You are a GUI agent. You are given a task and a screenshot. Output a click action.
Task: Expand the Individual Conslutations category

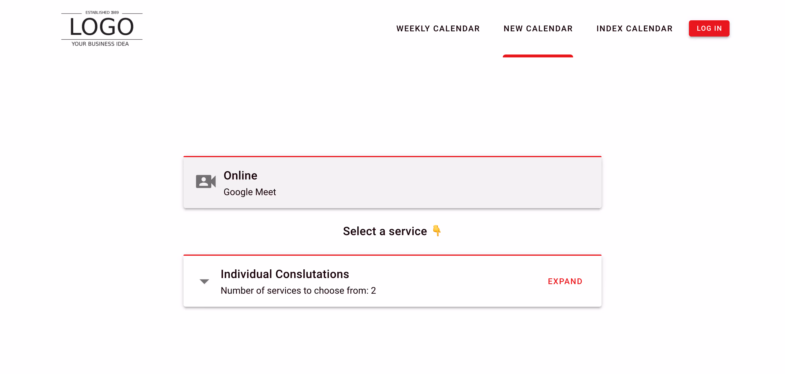[x=565, y=281]
